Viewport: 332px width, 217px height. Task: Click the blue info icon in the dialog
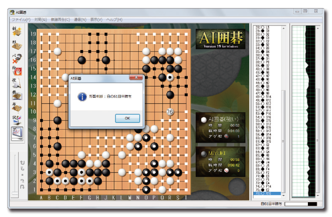82,97
